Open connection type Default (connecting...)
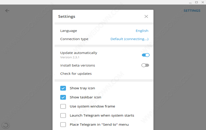This screenshot has height=130, width=206. 129,39
